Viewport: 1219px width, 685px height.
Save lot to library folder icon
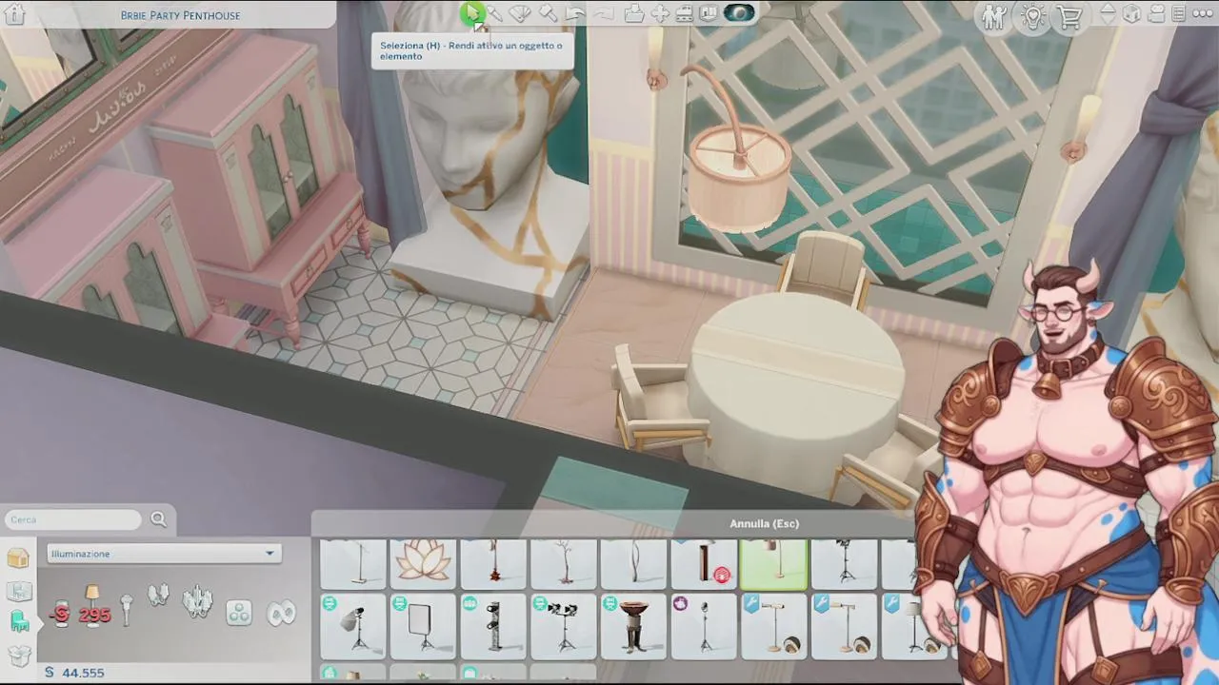[x=634, y=13]
